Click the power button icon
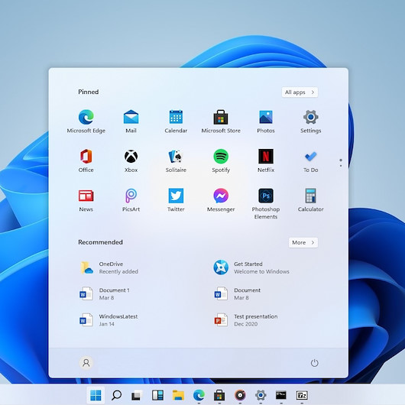405x405 pixels. point(314,363)
